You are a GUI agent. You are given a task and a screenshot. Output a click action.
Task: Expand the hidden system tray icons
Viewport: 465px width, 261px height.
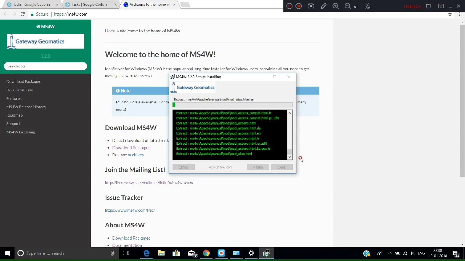point(390,253)
